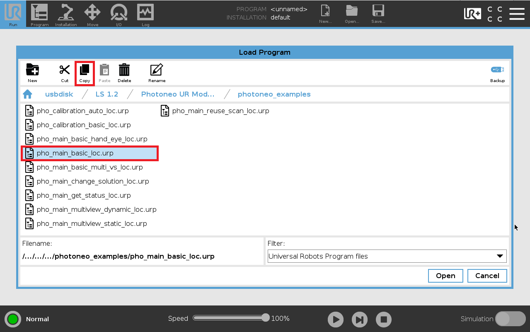Adjust the Speed slider
530x332 pixels.
231,318
